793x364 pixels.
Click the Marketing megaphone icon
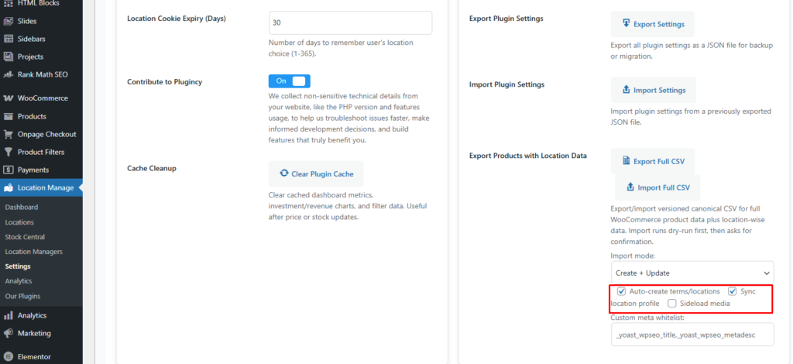(9, 333)
